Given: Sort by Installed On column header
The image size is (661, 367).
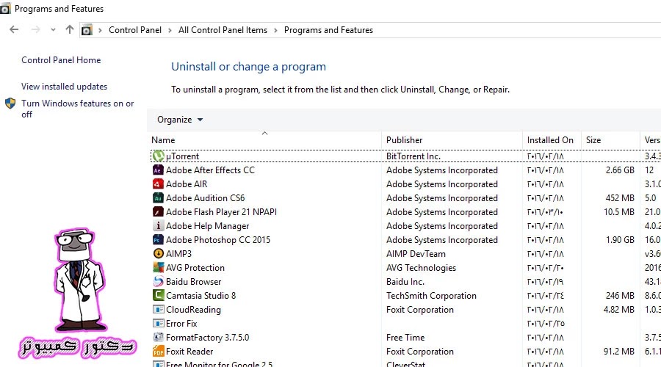Looking at the screenshot, I should (x=552, y=140).
